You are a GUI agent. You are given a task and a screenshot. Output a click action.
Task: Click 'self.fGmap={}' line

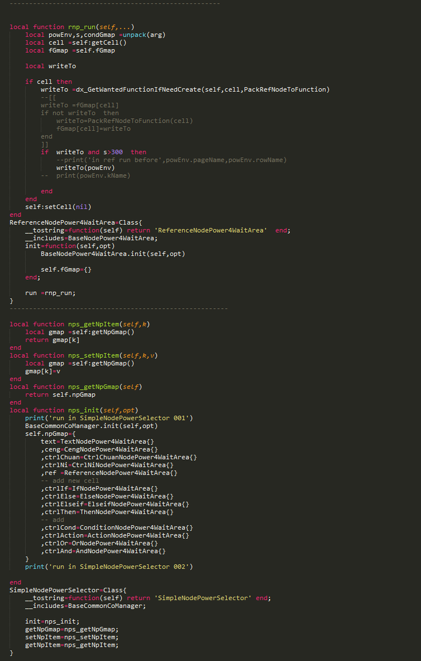click(x=66, y=270)
